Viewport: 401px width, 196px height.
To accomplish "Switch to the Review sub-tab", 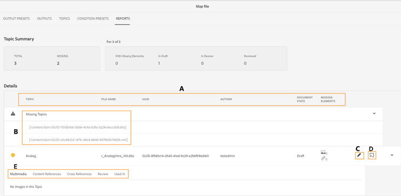I will (103, 174).
